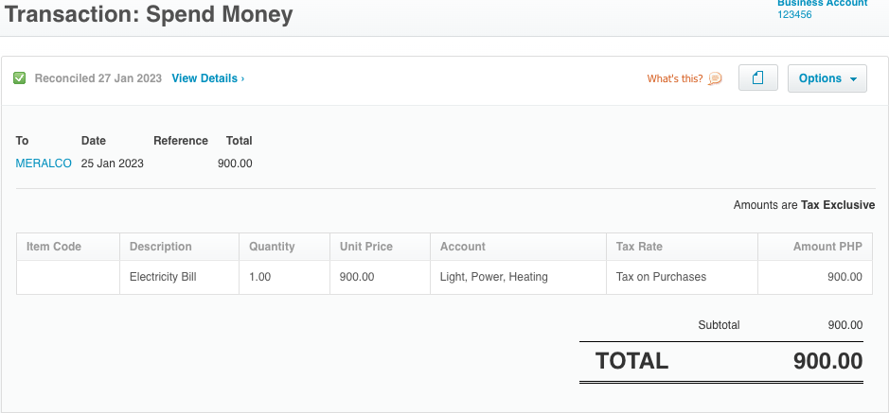Image resolution: width=889 pixels, height=413 pixels.
Task: Click the Light, Power, Heating account cell
Action: click(x=494, y=277)
